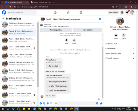
Task: Open A'nila 2 Beds 2 Baths conversation
Action: pos(18,87)
